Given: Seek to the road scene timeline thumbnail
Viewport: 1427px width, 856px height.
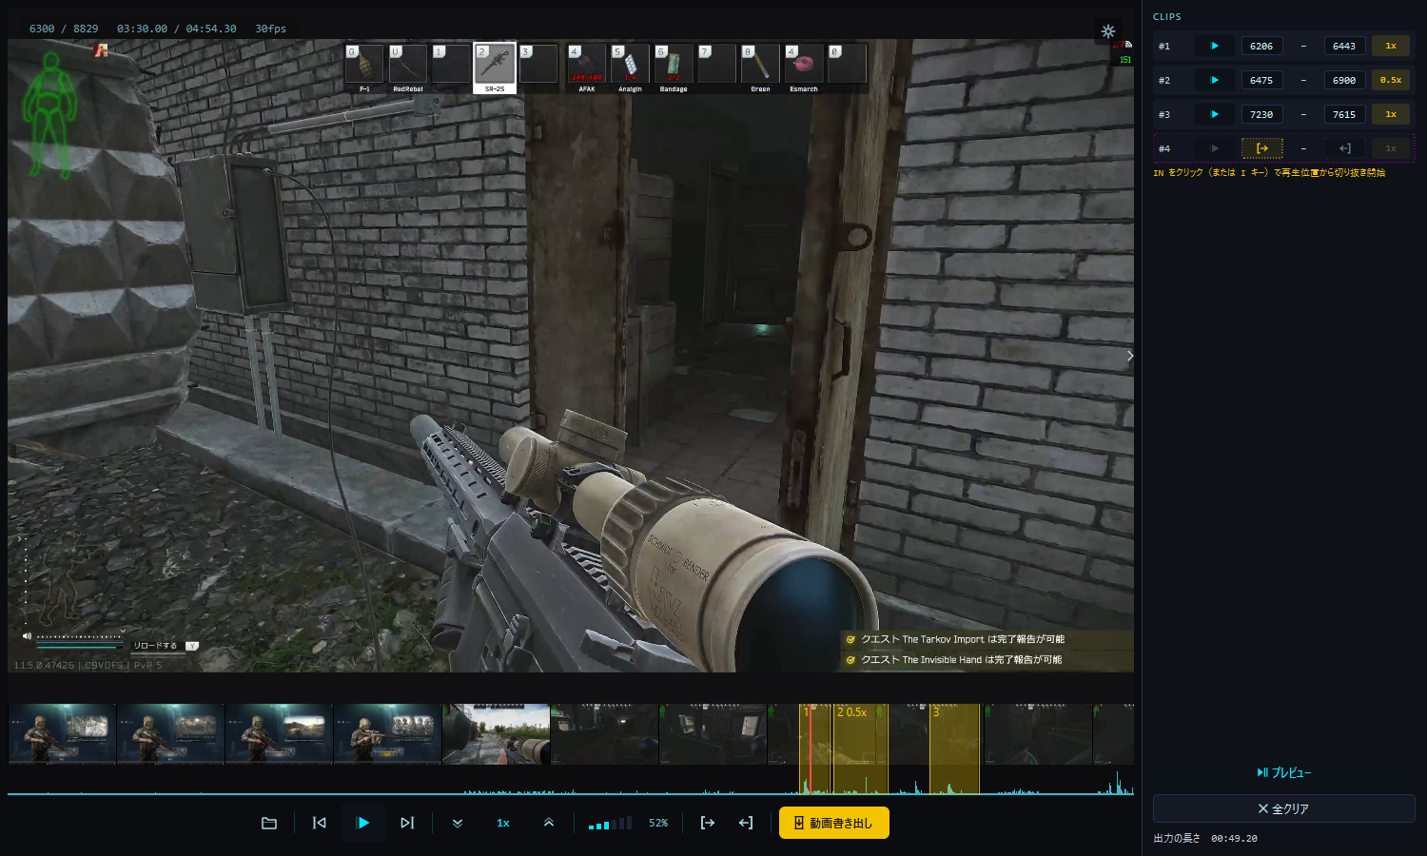Looking at the screenshot, I should 496,733.
